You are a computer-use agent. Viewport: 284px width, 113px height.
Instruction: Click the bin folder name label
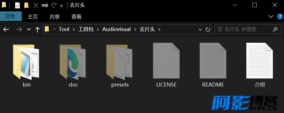27,85
